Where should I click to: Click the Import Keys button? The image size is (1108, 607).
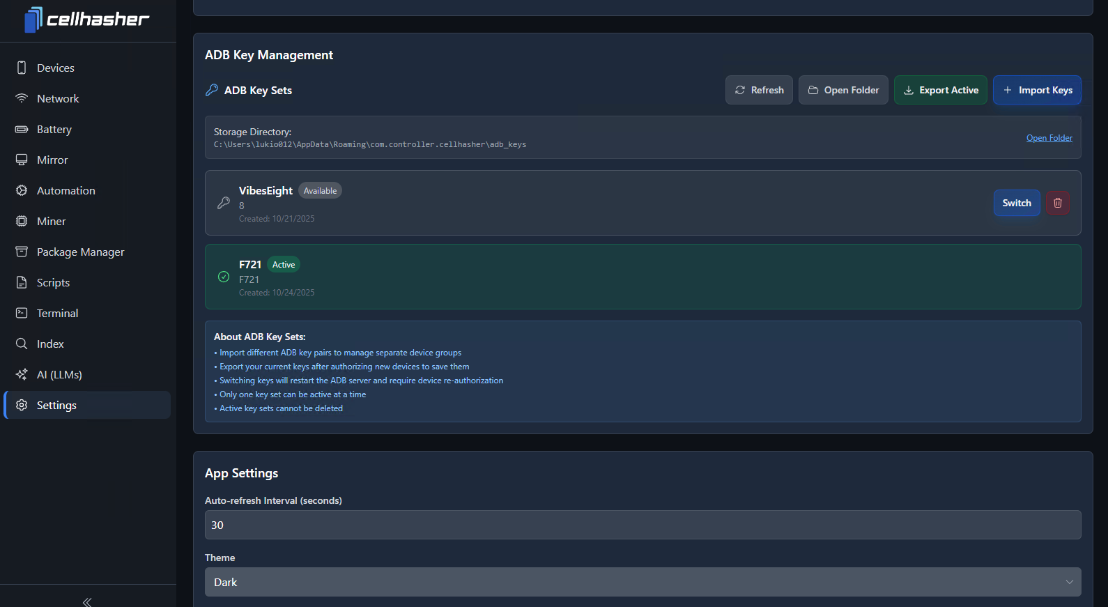pyautogui.click(x=1036, y=90)
